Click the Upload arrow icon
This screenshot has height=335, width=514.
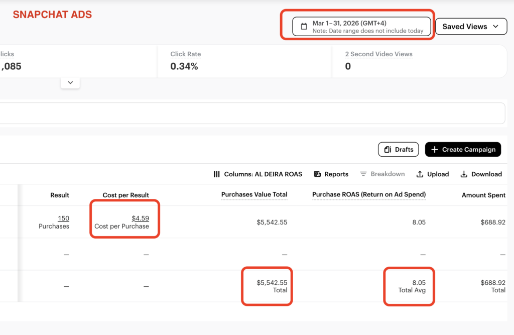[x=420, y=174]
